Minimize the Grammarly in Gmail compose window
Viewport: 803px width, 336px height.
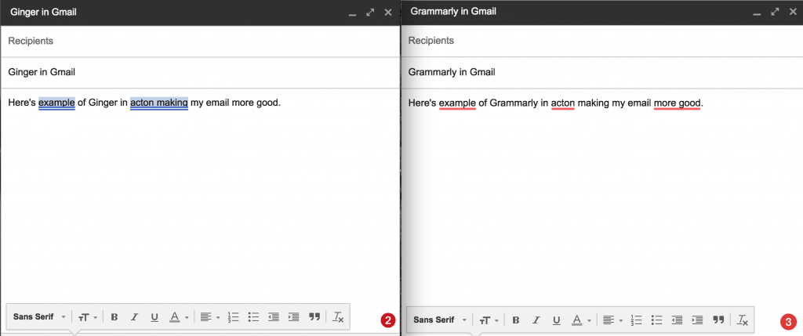pos(757,13)
